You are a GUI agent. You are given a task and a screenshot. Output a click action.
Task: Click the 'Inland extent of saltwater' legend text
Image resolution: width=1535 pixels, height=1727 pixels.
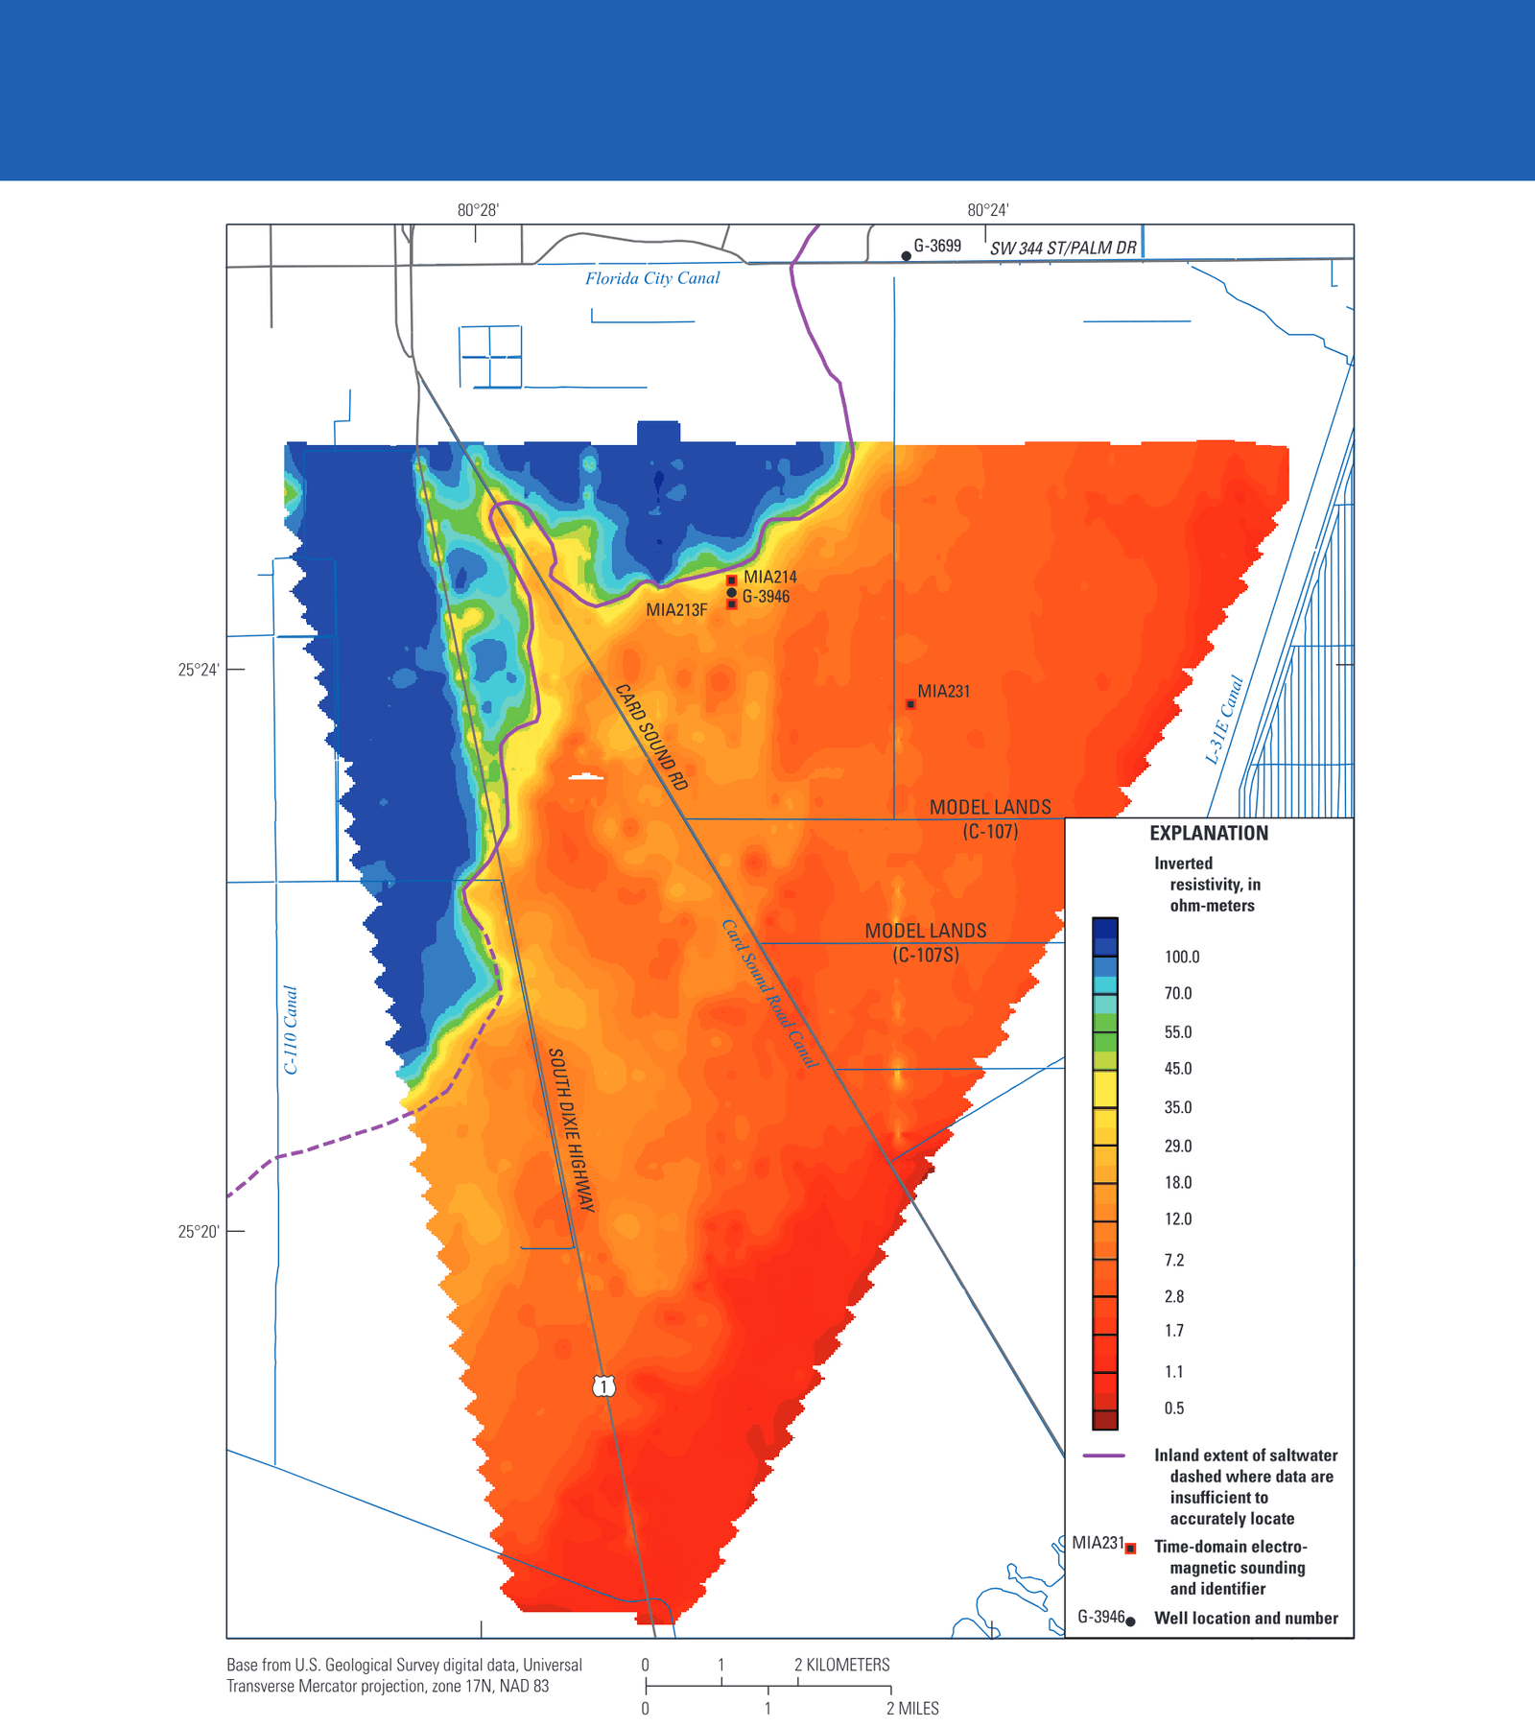coord(1245,1487)
